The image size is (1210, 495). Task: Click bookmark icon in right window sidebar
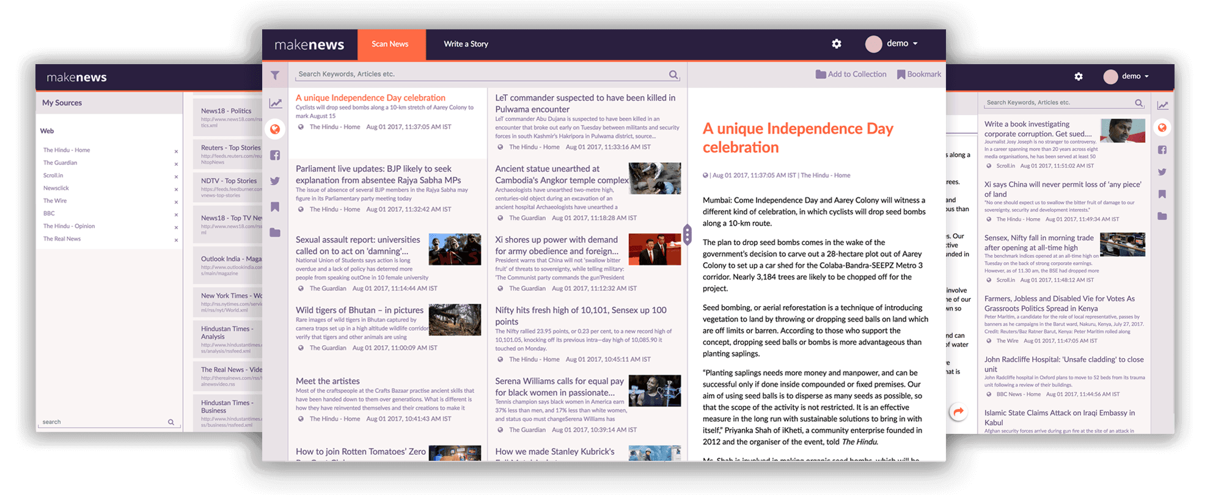pyautogui.click(x=1162, y=194)
